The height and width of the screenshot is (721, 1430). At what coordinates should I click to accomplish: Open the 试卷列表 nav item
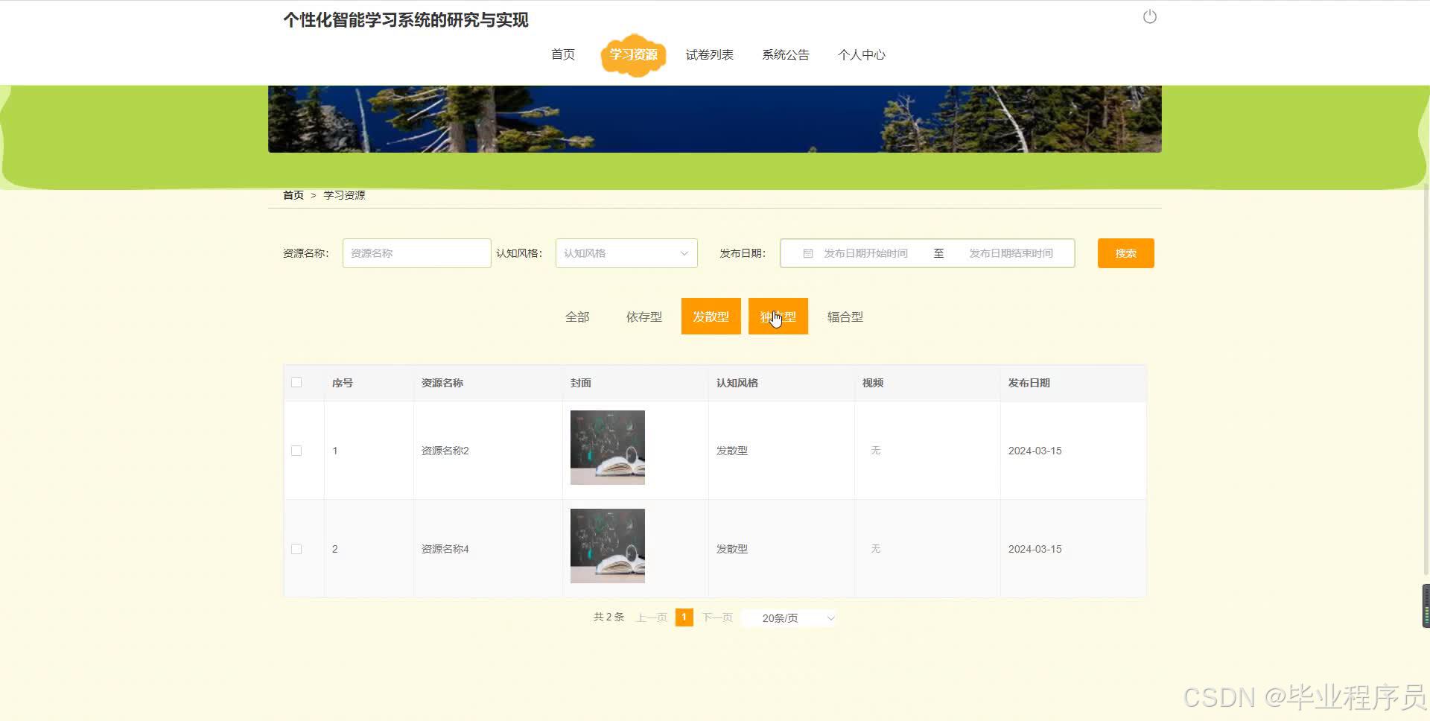point(710,54)
